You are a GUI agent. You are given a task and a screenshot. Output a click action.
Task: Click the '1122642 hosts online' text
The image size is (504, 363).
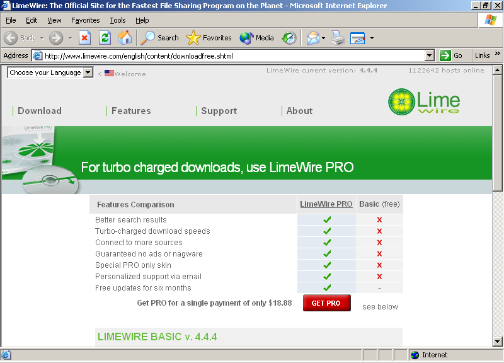click(x=446, y=70)
